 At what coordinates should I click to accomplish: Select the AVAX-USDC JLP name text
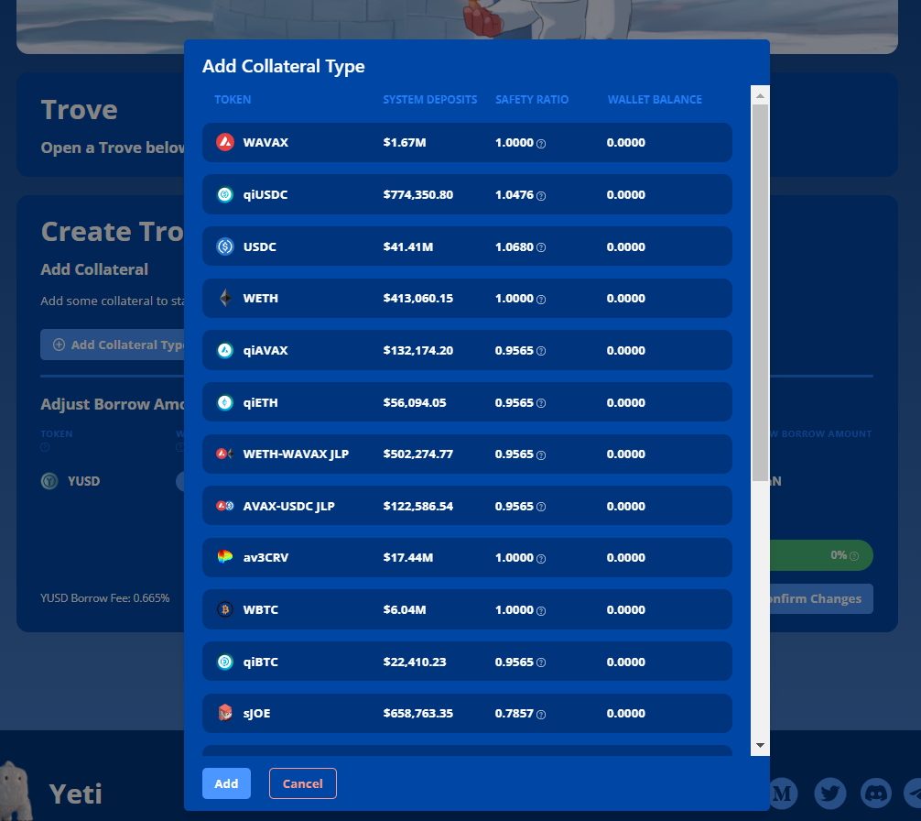(289, 506)
